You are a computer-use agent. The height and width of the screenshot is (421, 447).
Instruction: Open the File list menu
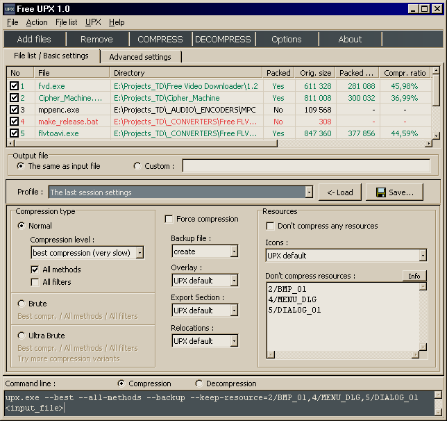click(x=66, y=22)
